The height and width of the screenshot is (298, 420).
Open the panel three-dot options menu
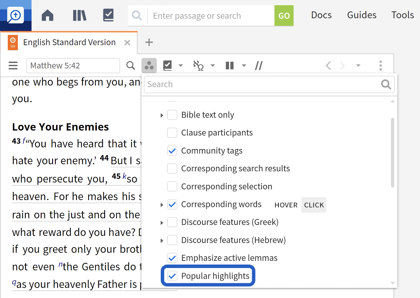tap(380, 66)
